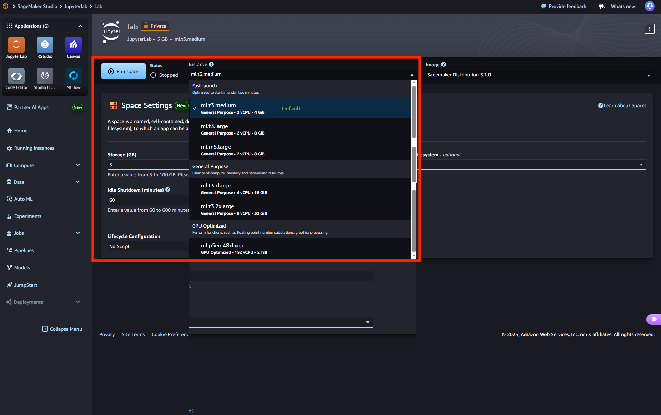
Task: Open the dropdown above the footer links
Action: (281, 322)
